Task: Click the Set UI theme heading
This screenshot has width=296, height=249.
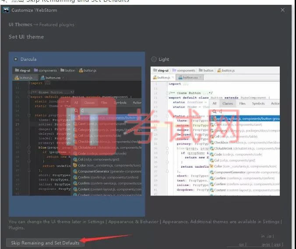Action: click(26, 37)
